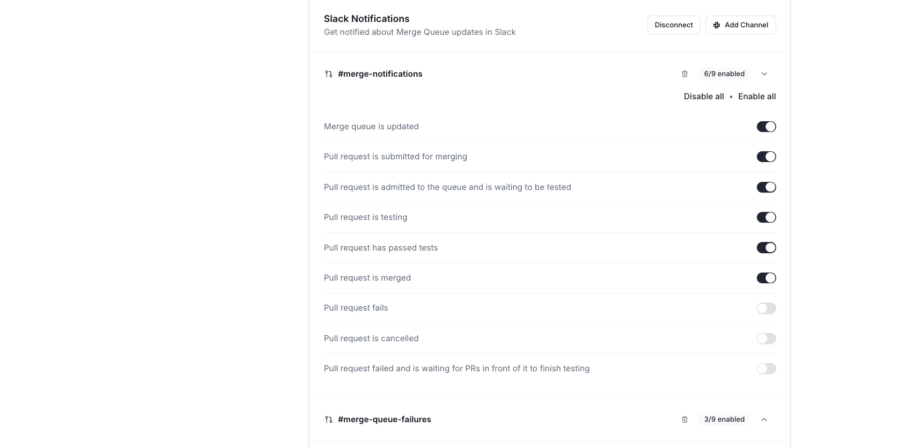Click Disable all notifications link
This screenshot has height=448, width=921.
click(703, 97)
